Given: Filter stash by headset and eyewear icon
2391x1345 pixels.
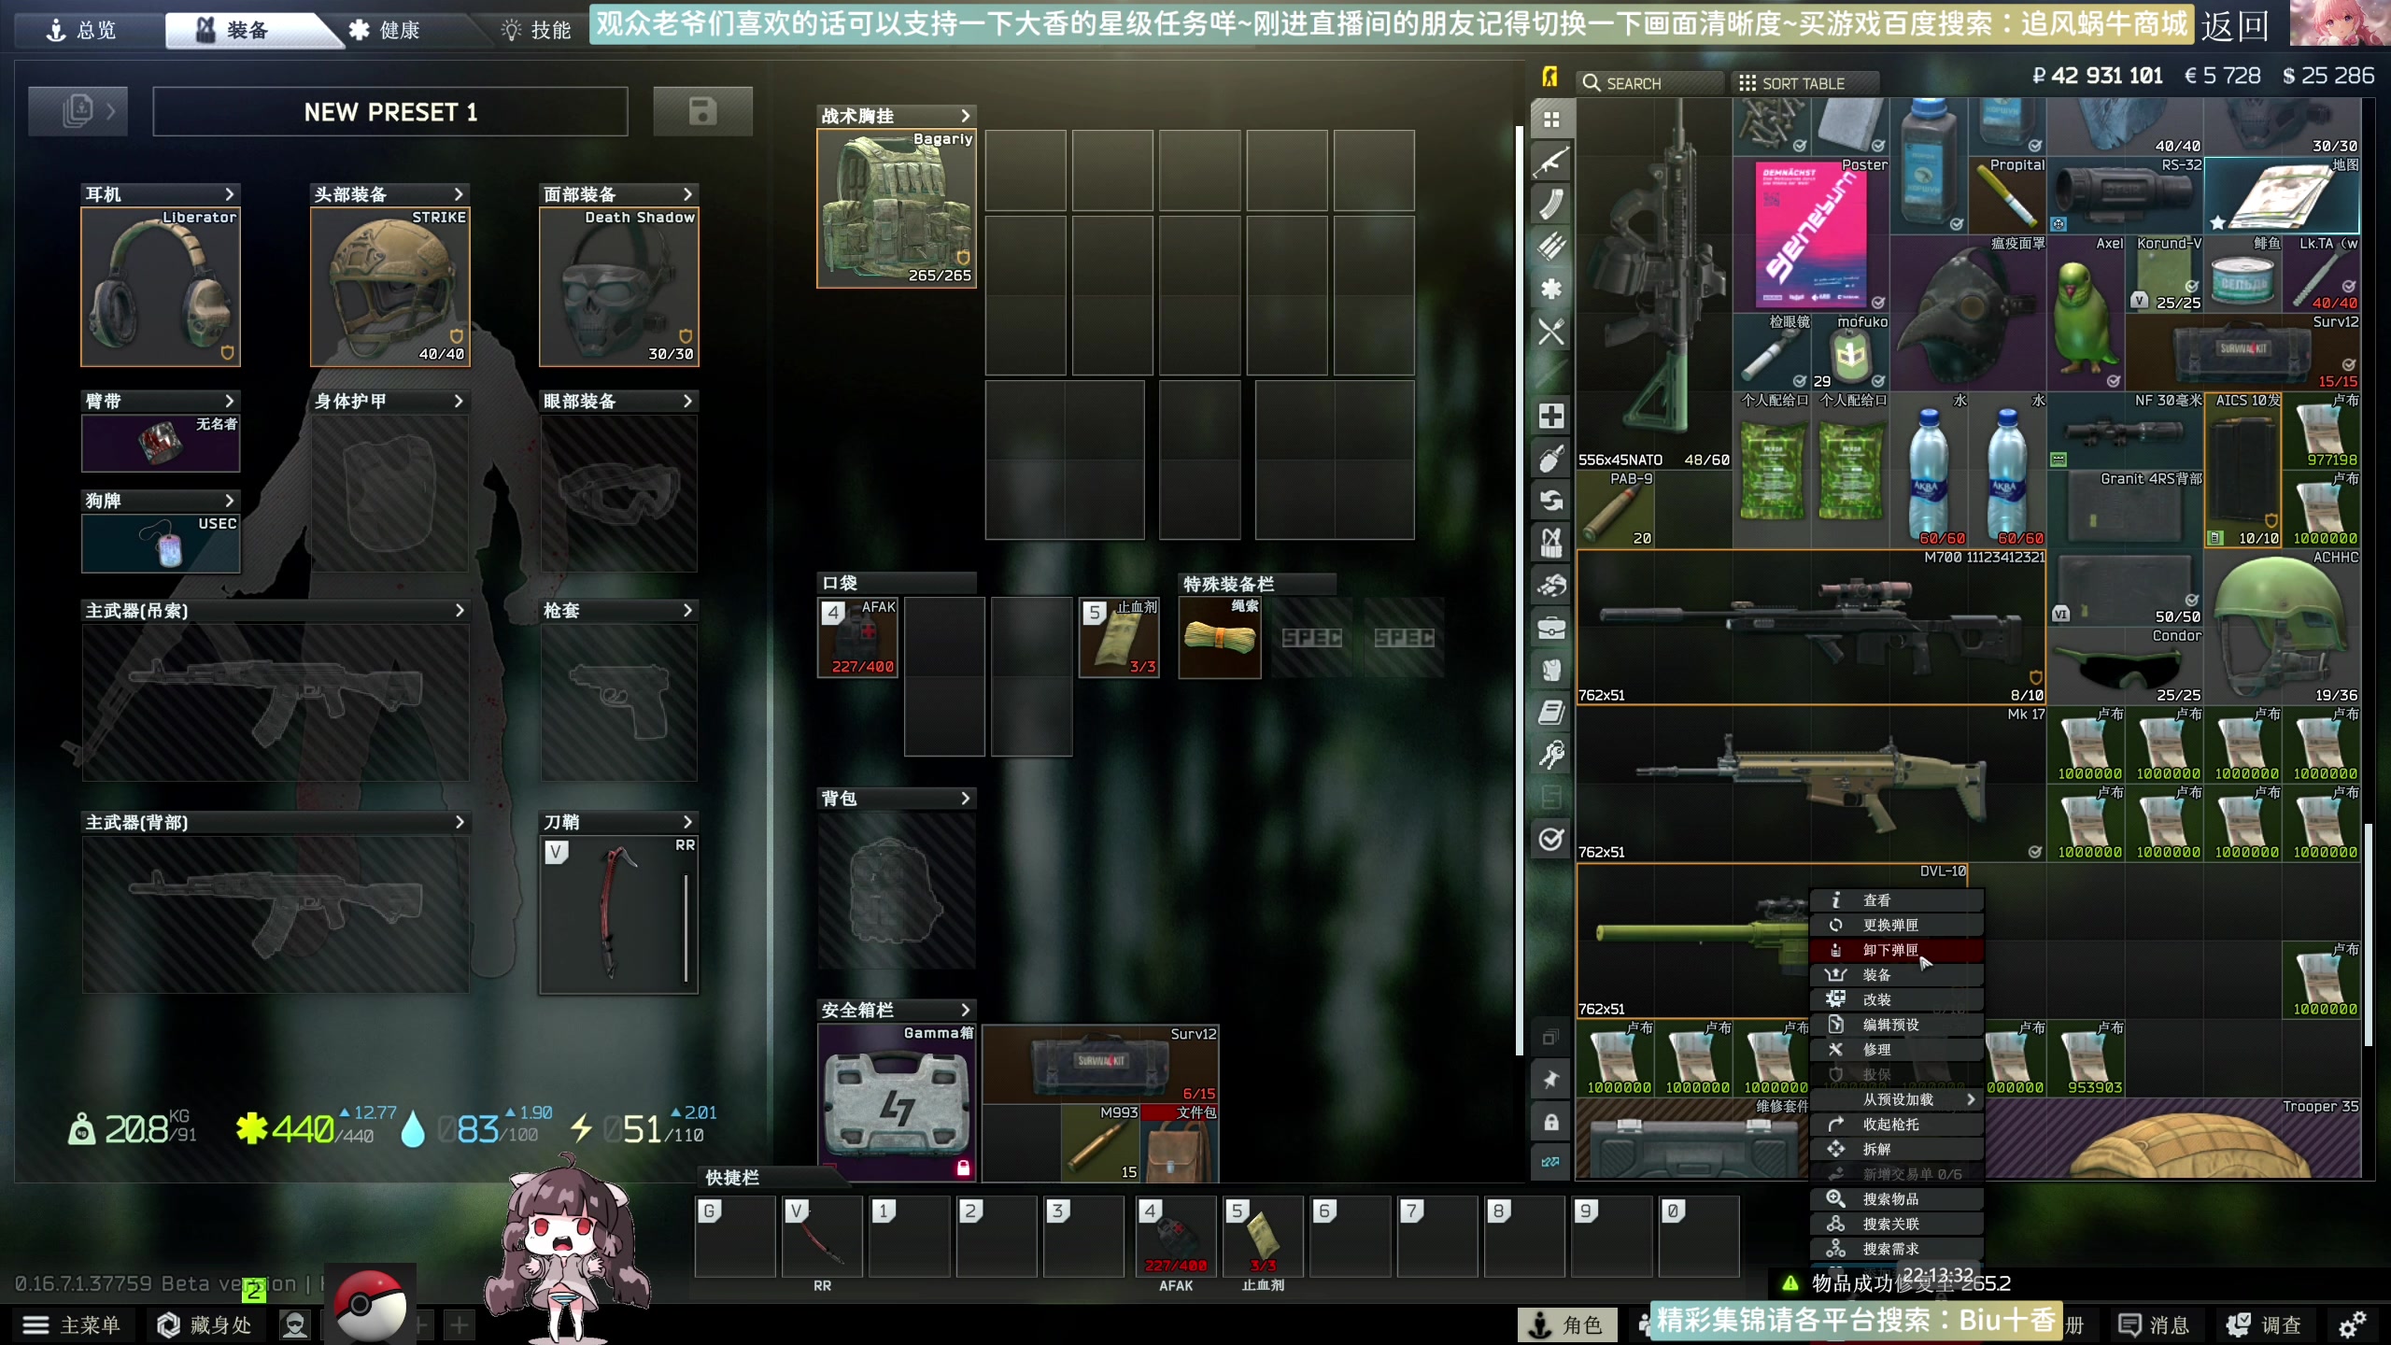Looking at the screenshot, I should 1550,586.
